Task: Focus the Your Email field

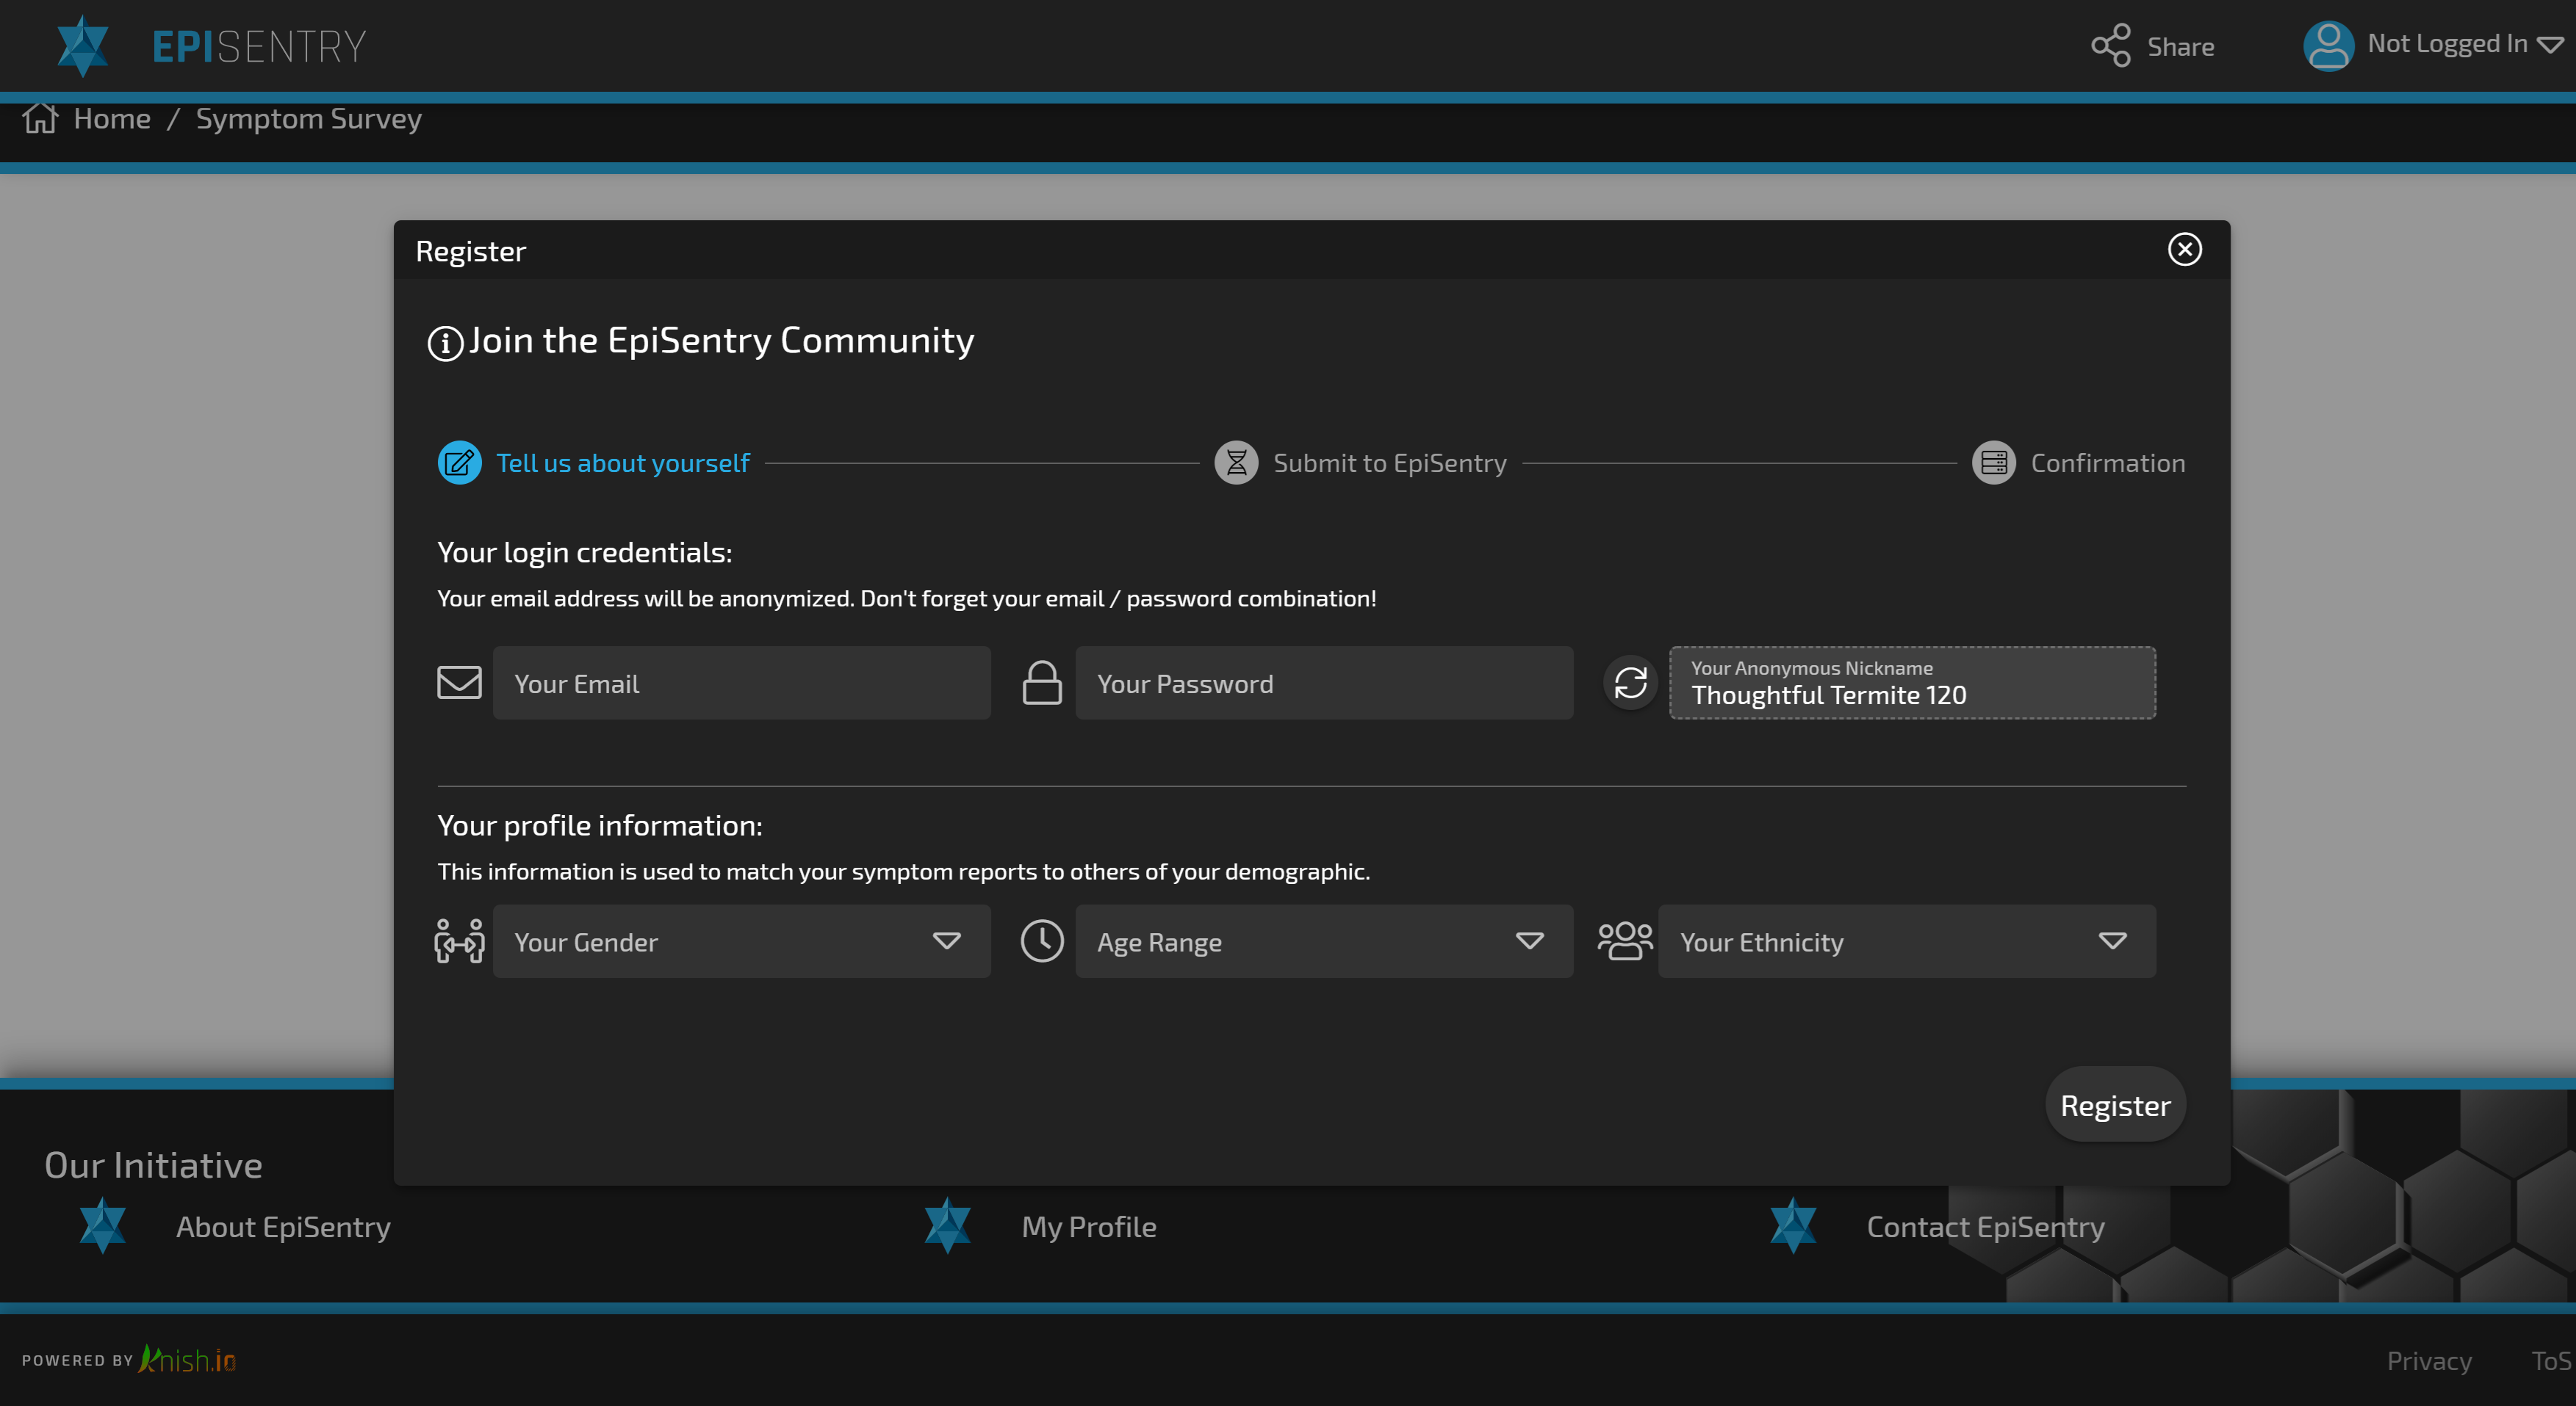Action: 741,684
